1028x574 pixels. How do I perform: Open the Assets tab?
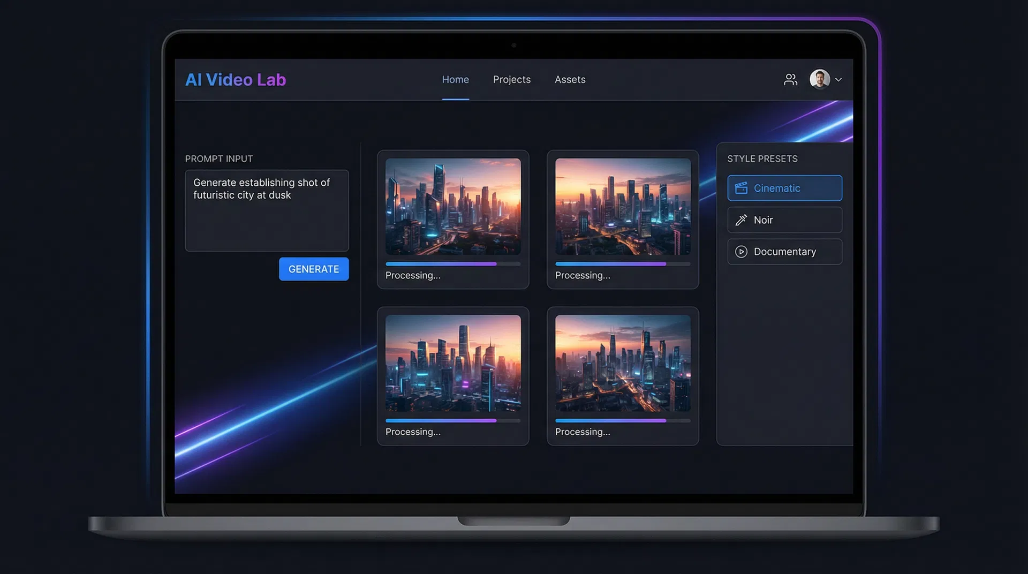pos(570,80)
